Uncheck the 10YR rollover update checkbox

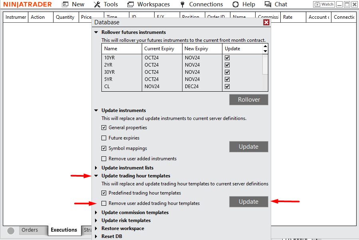tap(227, 58)
